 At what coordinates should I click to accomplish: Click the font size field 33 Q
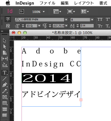pyautogui.click(x=31, y=26)
